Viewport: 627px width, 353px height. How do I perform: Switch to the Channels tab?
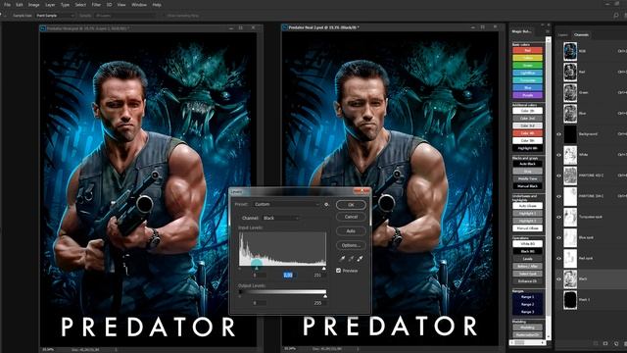click(581, 35)
